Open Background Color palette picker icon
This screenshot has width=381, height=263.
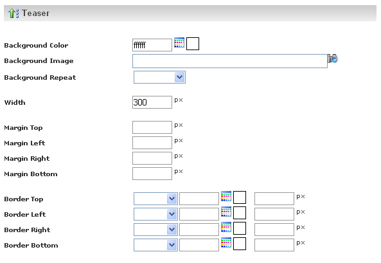point(179,42)
